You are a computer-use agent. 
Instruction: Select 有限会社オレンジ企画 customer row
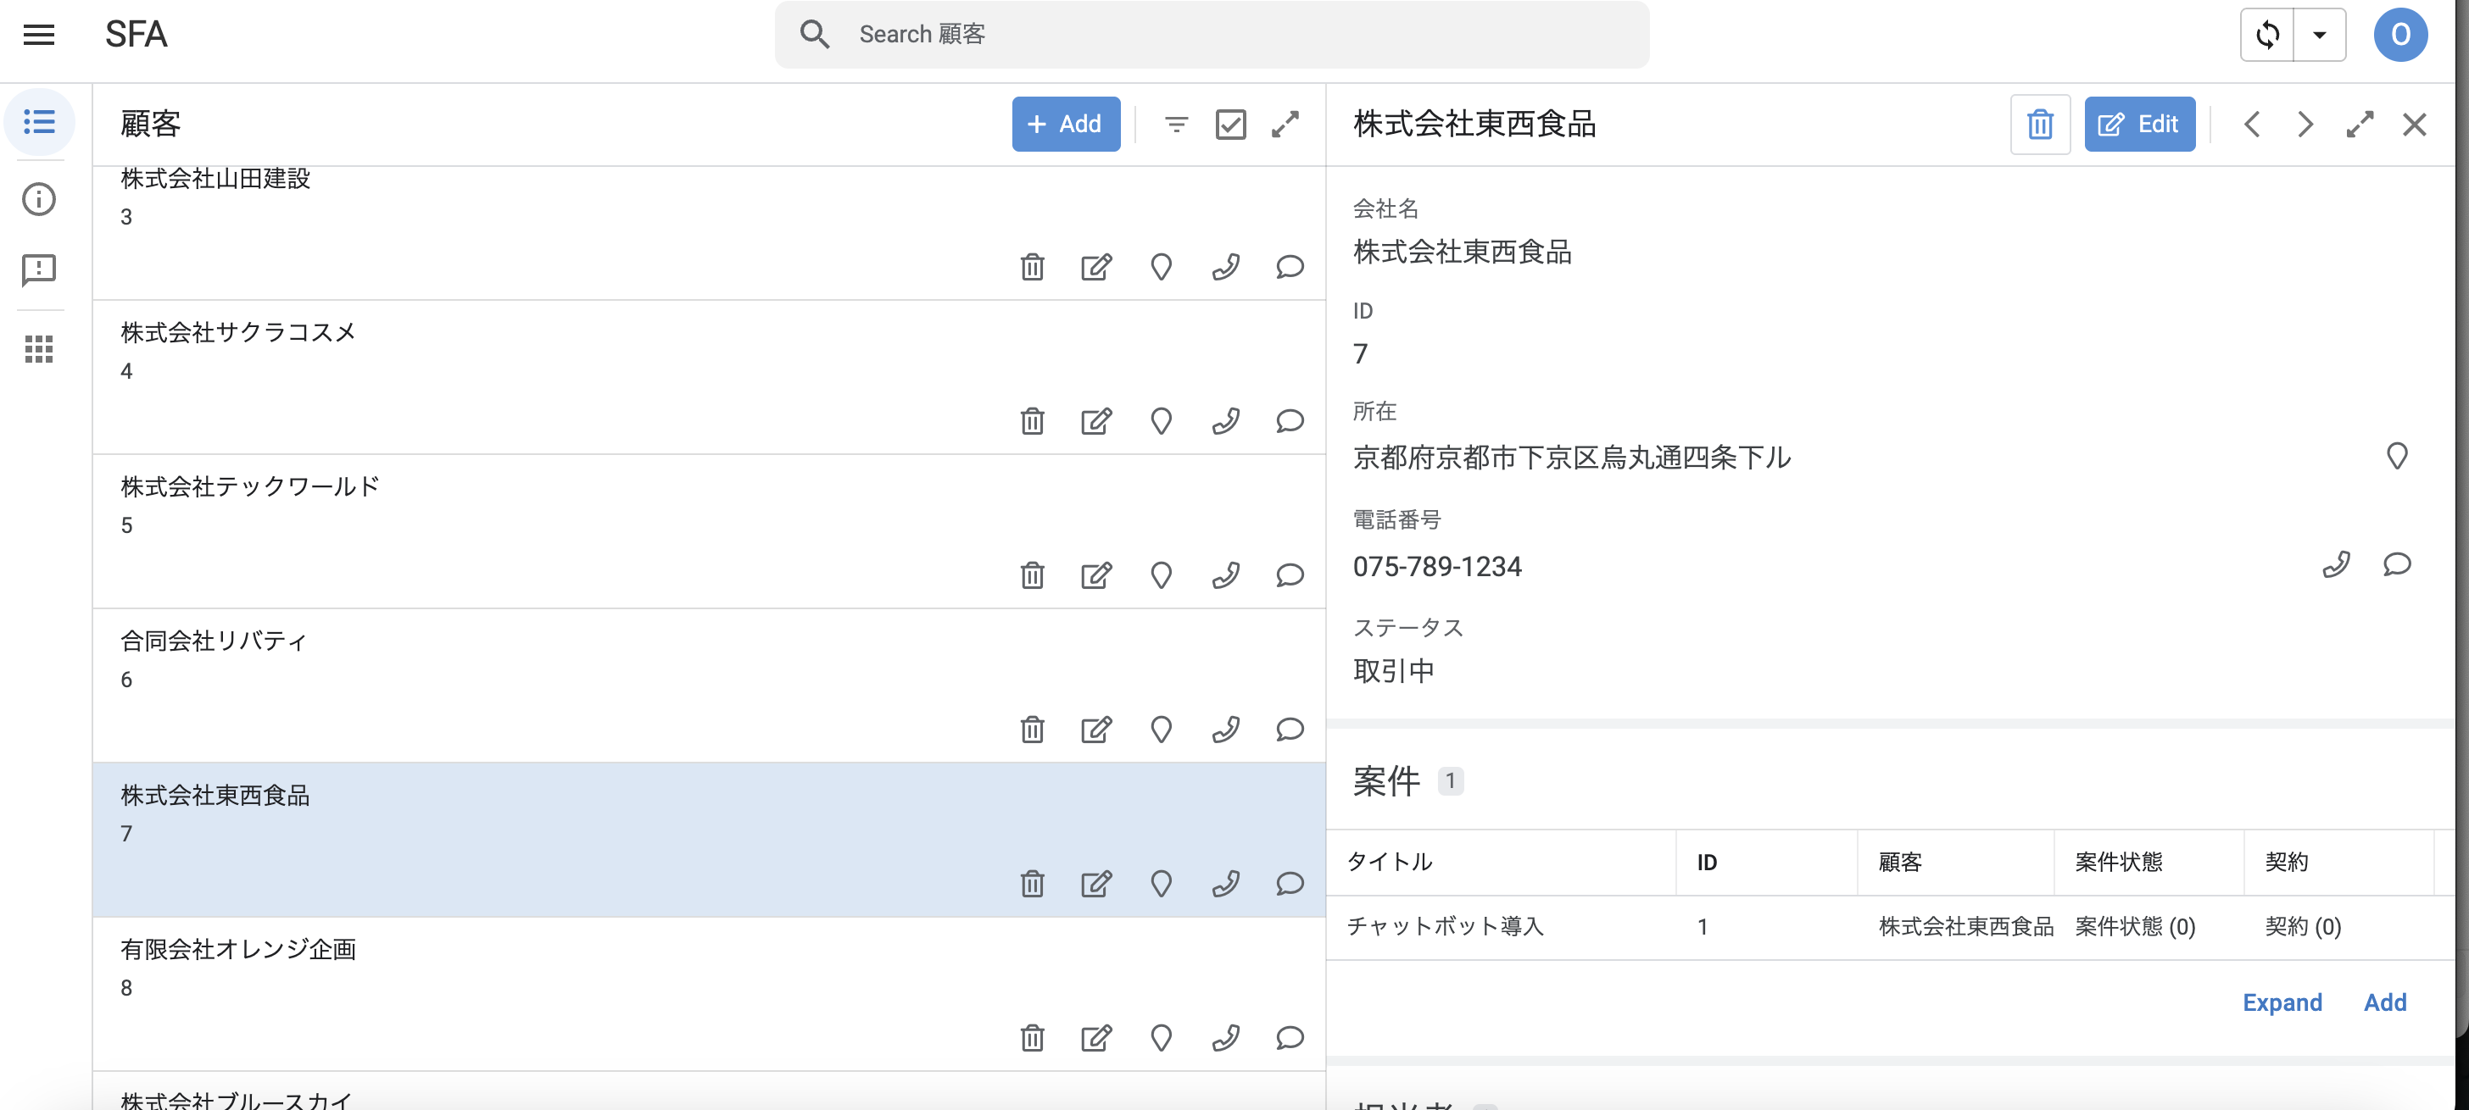pyautogui.click(x=710, y=994)
